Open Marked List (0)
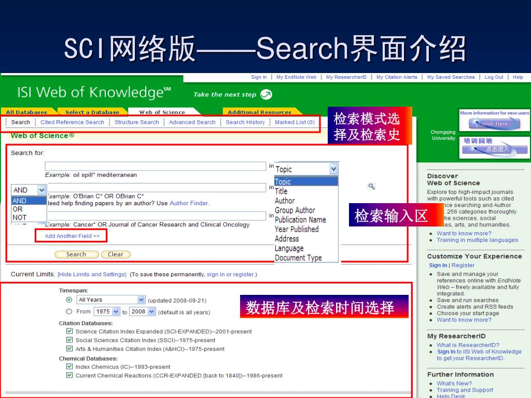Viewport: 531px width, 398px height. tap(295, 122)
